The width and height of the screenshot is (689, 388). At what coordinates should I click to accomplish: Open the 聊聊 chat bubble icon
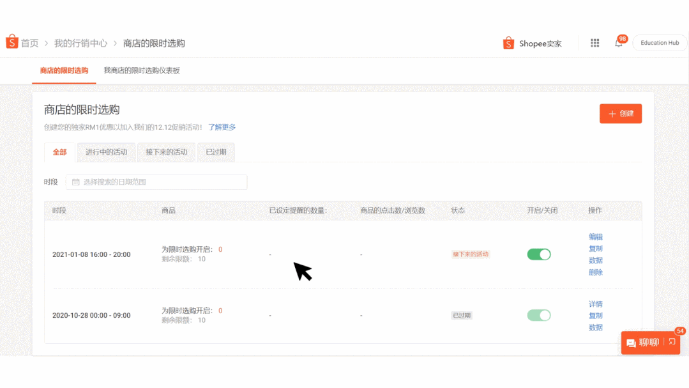pyautogui.click(x=632, y=343)
